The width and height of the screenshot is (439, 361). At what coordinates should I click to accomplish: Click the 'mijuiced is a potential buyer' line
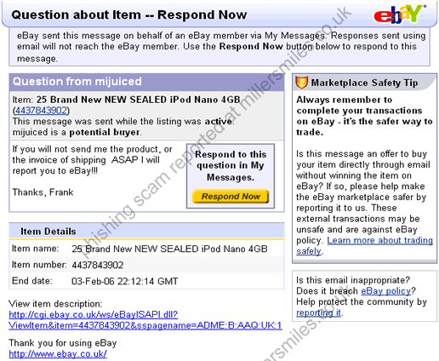(x=77, y=132)
